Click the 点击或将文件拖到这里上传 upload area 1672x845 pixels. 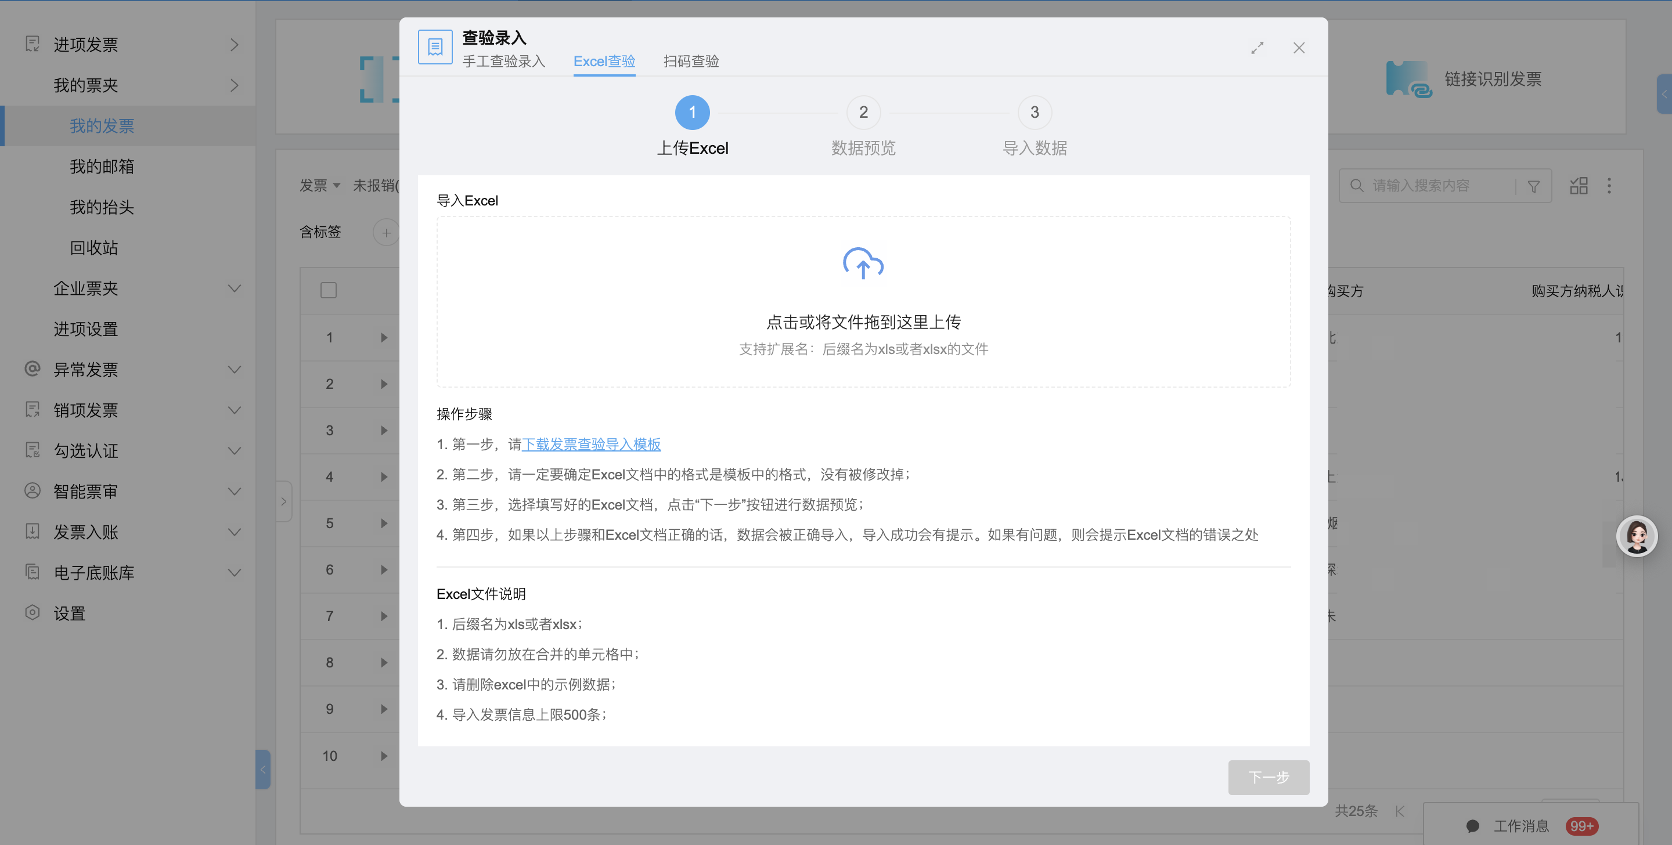point(863,302)
